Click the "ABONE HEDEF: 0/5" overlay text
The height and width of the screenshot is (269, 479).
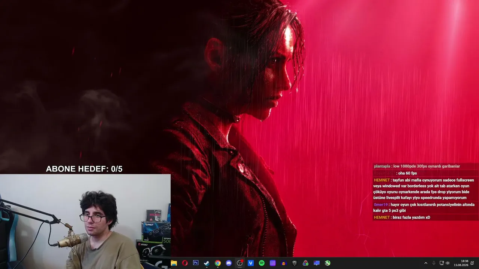click(x=84, y=169)
